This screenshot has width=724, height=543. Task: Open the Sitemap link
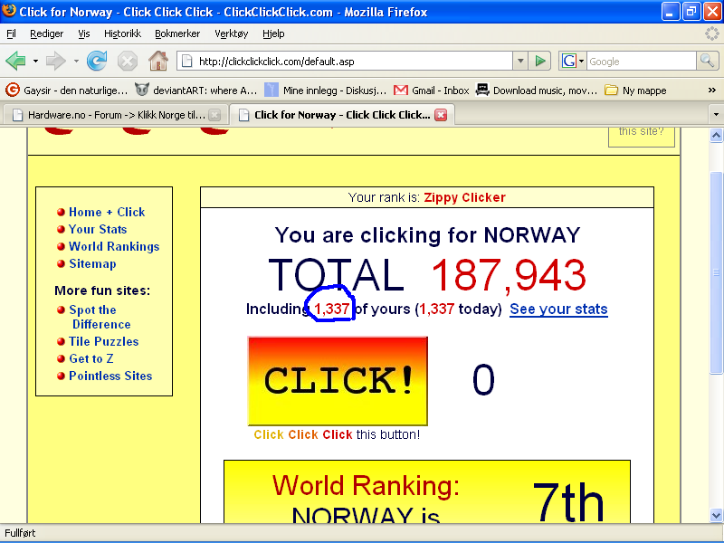[92, 263]
